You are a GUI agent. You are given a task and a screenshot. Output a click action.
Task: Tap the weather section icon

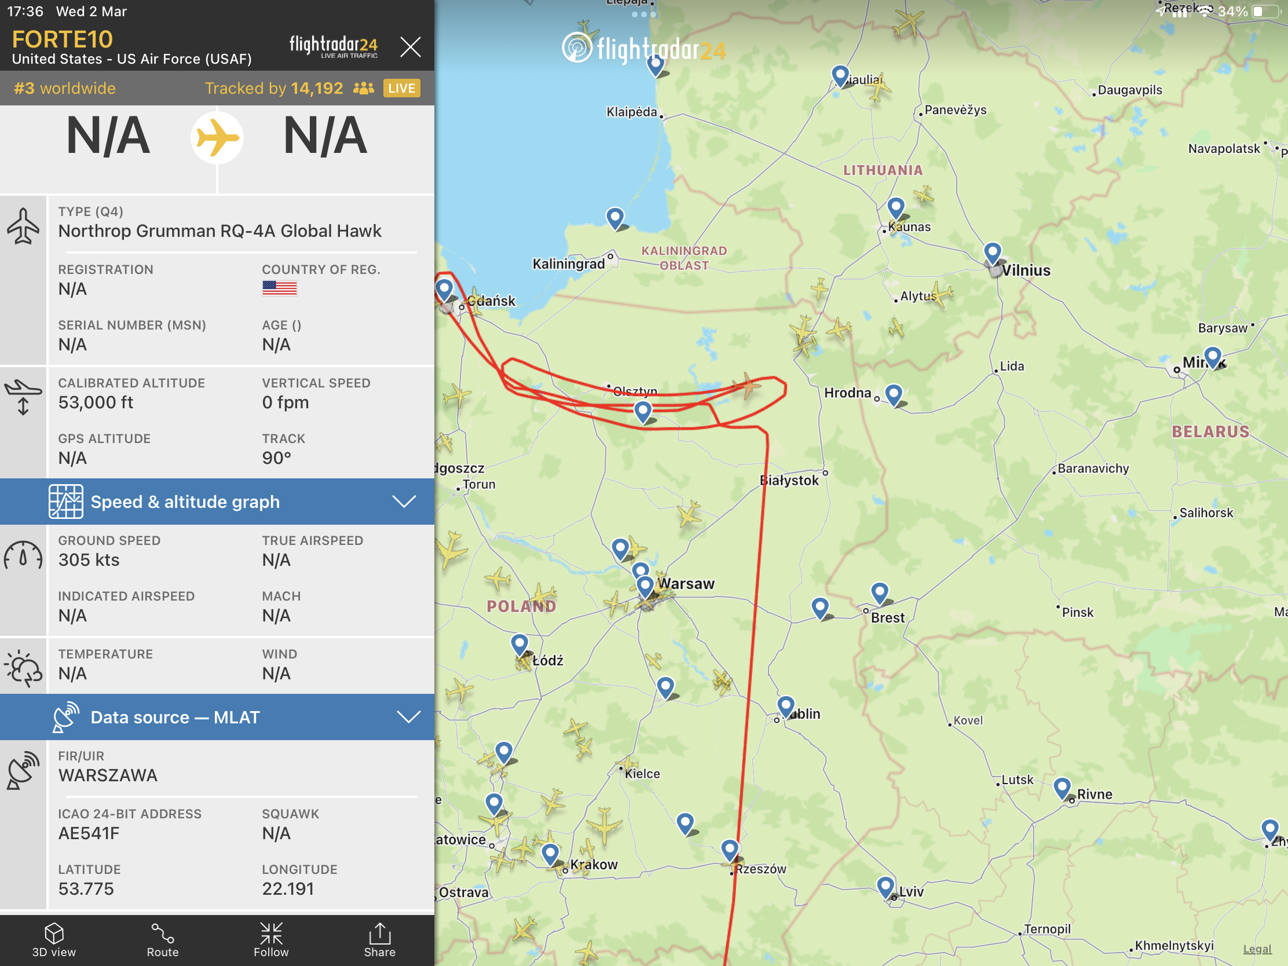(23, 668)
